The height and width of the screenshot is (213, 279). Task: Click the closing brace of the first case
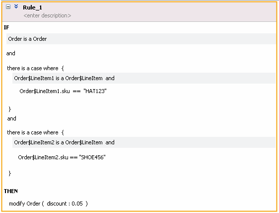(10, 109)
